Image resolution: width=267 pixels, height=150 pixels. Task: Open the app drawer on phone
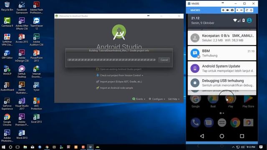(x=222, y=122)
